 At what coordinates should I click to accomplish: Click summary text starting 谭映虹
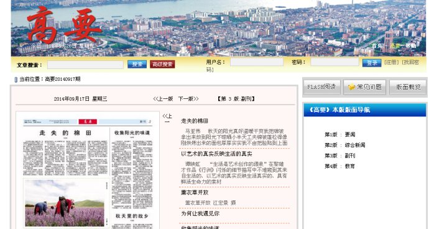coord(234,173)
